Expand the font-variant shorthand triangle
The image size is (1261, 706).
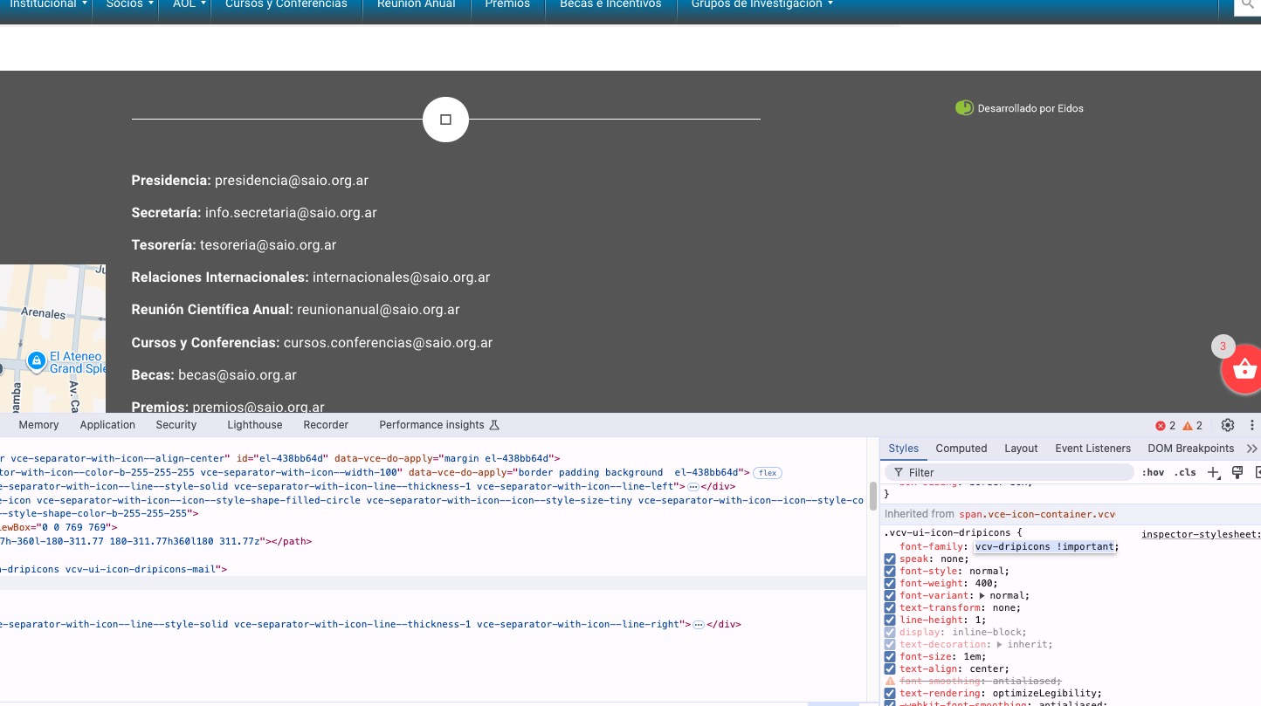pos(982,595)
